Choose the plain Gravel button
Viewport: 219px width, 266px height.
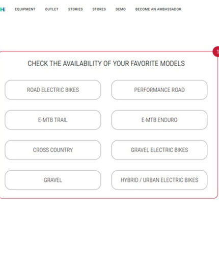53,180
